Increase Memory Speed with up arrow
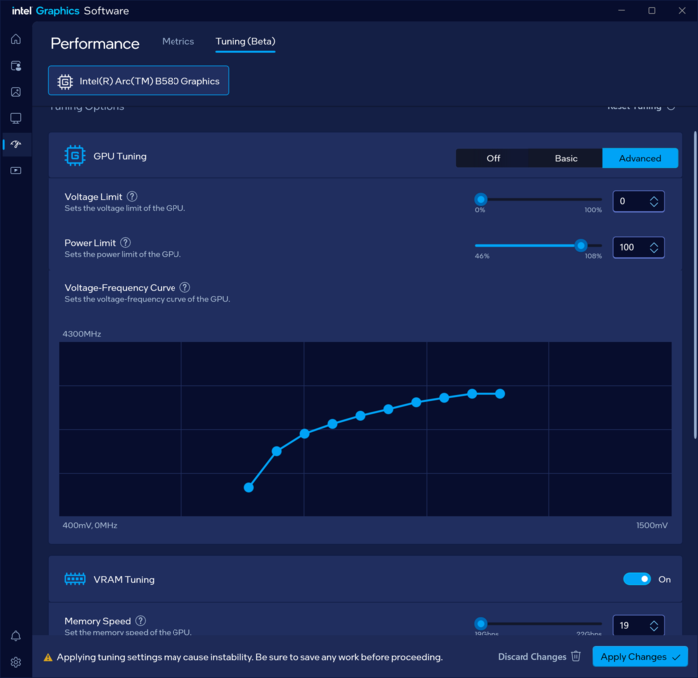Screen dimensions: 698x678 654,622
